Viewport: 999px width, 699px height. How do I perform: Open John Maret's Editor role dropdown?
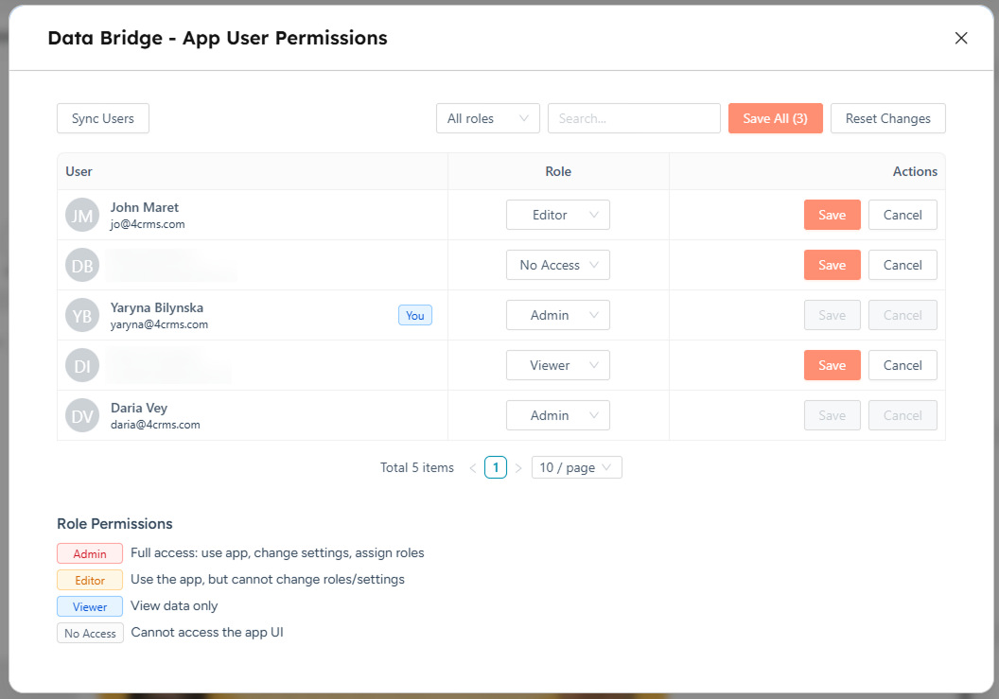(x=557, y=215)
